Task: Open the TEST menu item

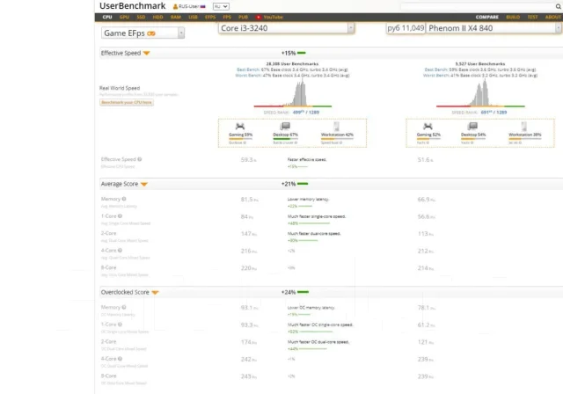Action: tap(532, 17)
